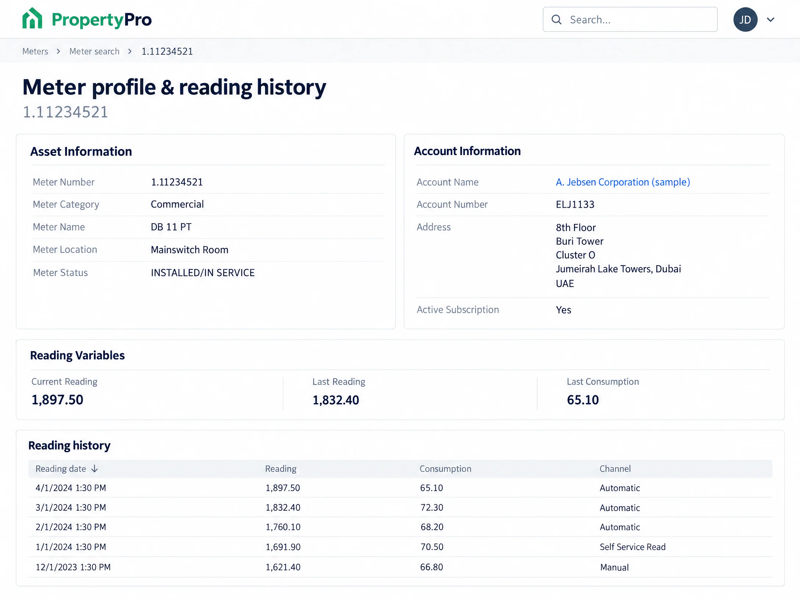Click the 1,691.90 reading value
The width and height of the screenshot is (800, 600).
tap(283, 547)
